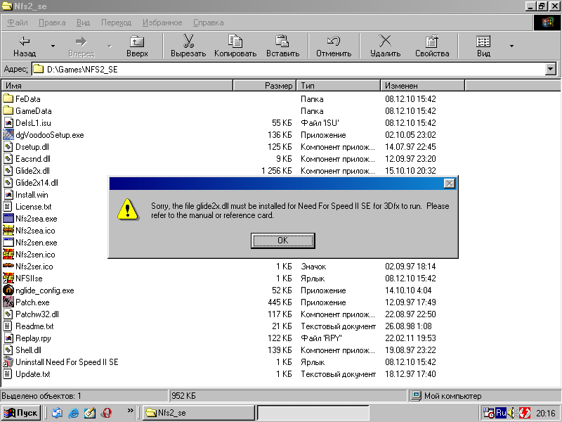This screenshot has height=422, width=562.
Task: Sort files by Имя column header
Action: tap(117, 86)
